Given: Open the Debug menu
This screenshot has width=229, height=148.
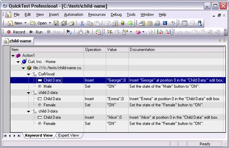Looking at the screenshot, I should pos(116,14).
